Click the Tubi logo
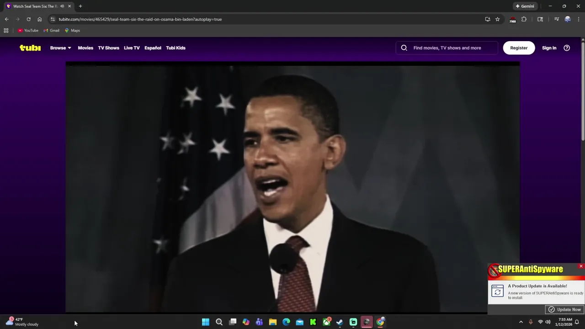The width and height of the screenshot is (585, 329). 30,48
